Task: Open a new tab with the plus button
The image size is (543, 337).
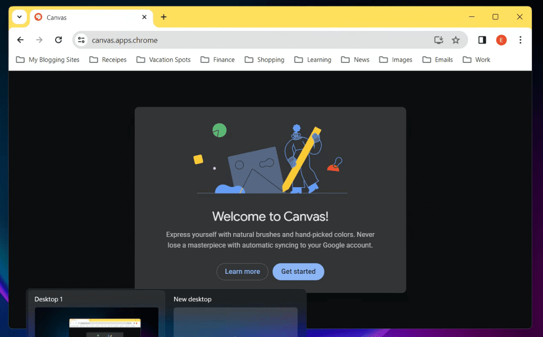Action: click(164, 17)
